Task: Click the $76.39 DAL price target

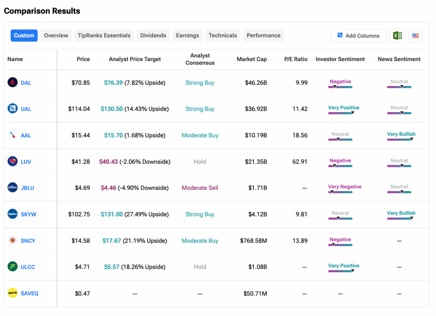Action: pyautogui.click(x=113, y=83)
